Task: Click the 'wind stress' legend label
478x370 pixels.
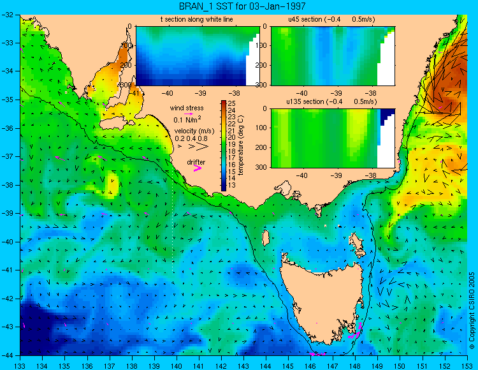Action: tap(187, 108)
